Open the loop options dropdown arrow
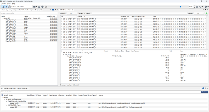 (x=203, y=7)
